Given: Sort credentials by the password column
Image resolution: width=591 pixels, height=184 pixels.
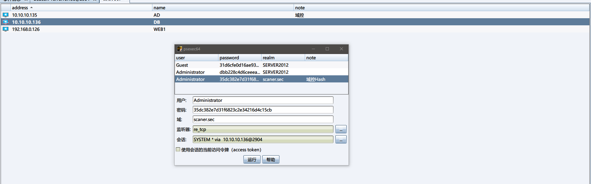Looking at the screenshot, I should 240,58.
